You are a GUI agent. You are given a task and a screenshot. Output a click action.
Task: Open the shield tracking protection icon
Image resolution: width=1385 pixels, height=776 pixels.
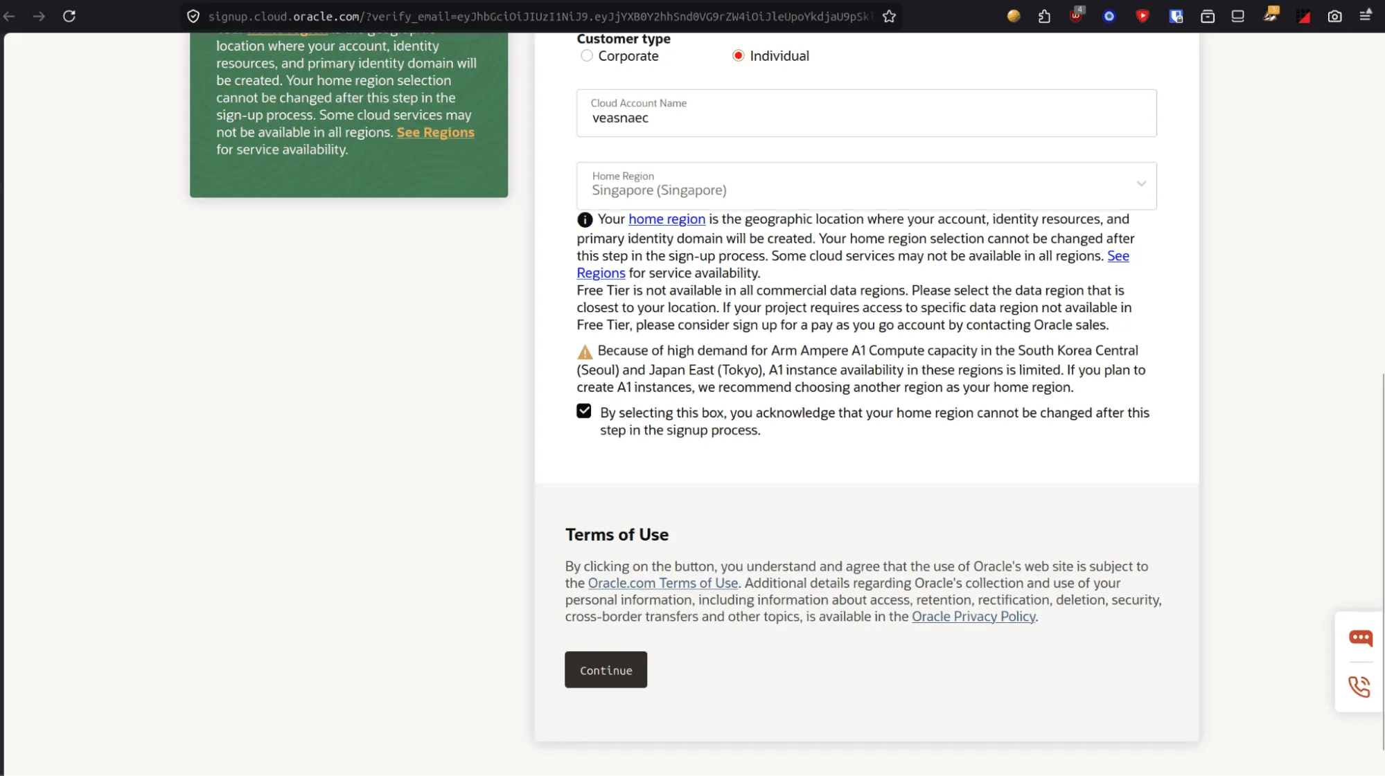click(x=193, y=16)
